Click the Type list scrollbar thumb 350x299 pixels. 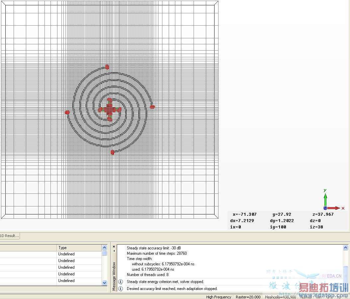[x=105, y=253]
